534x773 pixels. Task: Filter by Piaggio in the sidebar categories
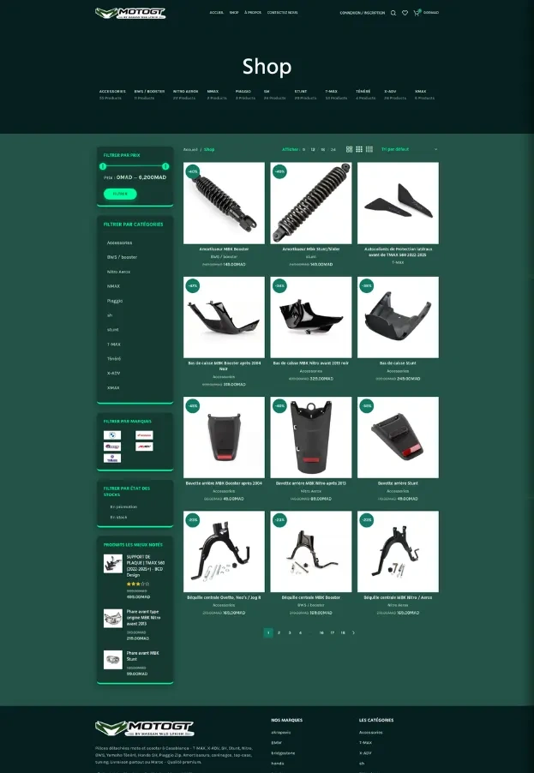pyautogui.click(x=115, y=301)
